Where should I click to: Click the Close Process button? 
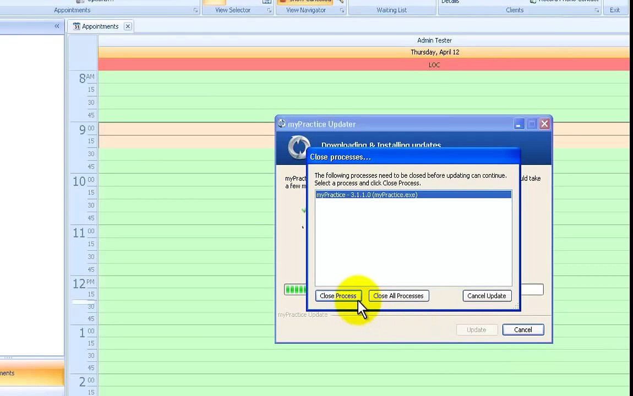click(x=338, y=296)
